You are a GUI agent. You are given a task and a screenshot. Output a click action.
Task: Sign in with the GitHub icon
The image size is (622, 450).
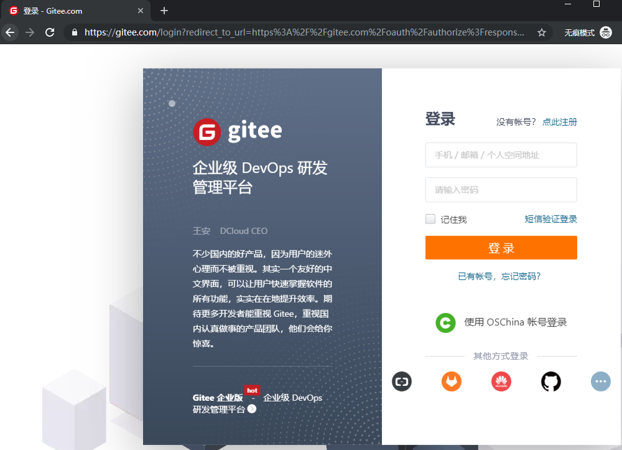551,382
